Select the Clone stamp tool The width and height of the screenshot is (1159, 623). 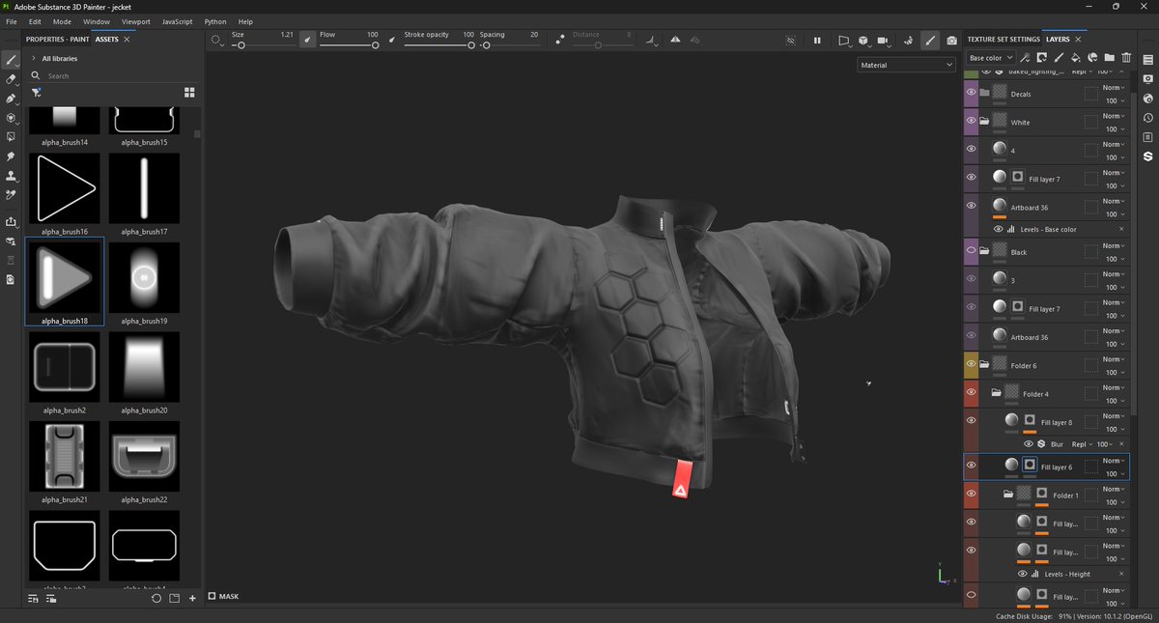(11, 176)
